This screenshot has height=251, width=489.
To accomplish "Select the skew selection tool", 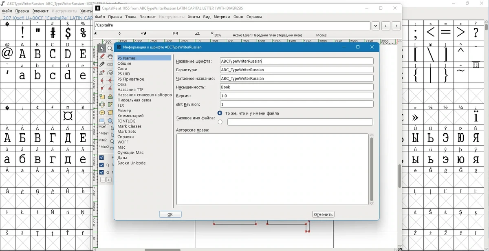I will point(110,105).
